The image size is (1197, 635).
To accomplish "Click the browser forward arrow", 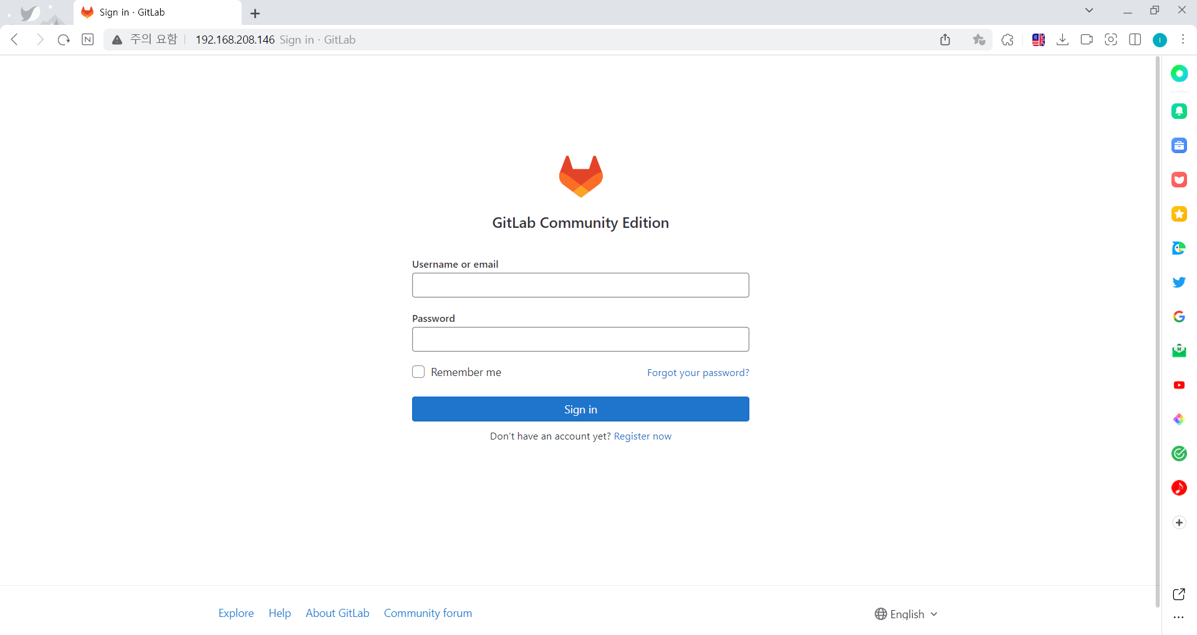I will click(40, 40).
